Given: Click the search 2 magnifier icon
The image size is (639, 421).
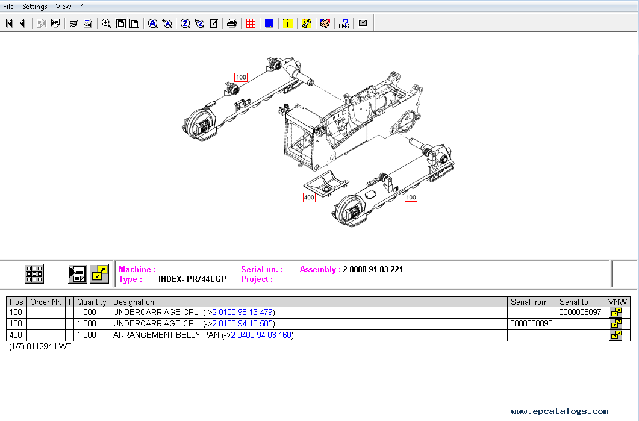Looking at the screenshot, I should [185, 23].
